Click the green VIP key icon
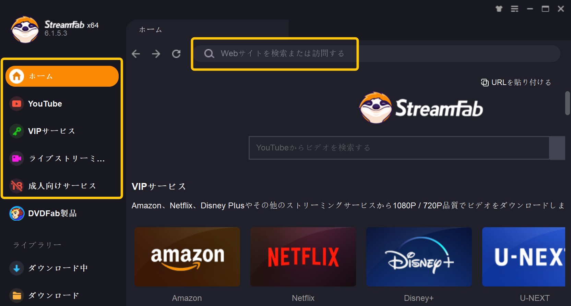Image resolution: width=571 pixels, height=306 pixels. coord(16,131)
